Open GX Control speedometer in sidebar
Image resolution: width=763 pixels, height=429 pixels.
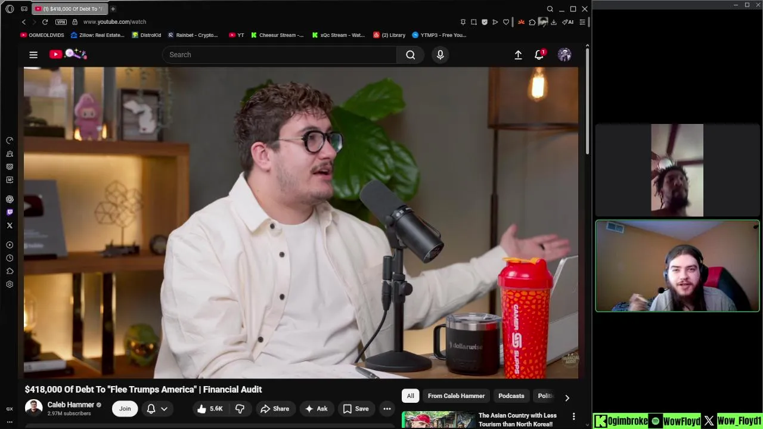click(10, 141)
